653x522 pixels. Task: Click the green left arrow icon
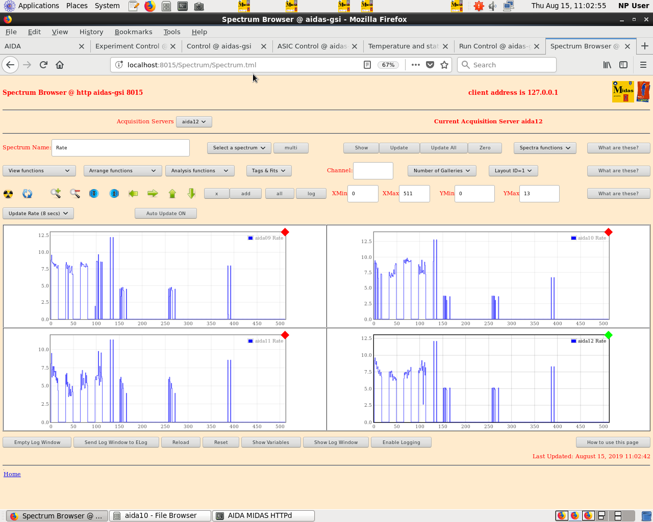point(133,193)
